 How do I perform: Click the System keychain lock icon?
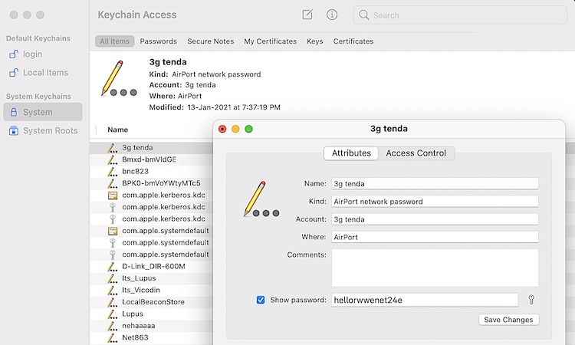(14, 112)
